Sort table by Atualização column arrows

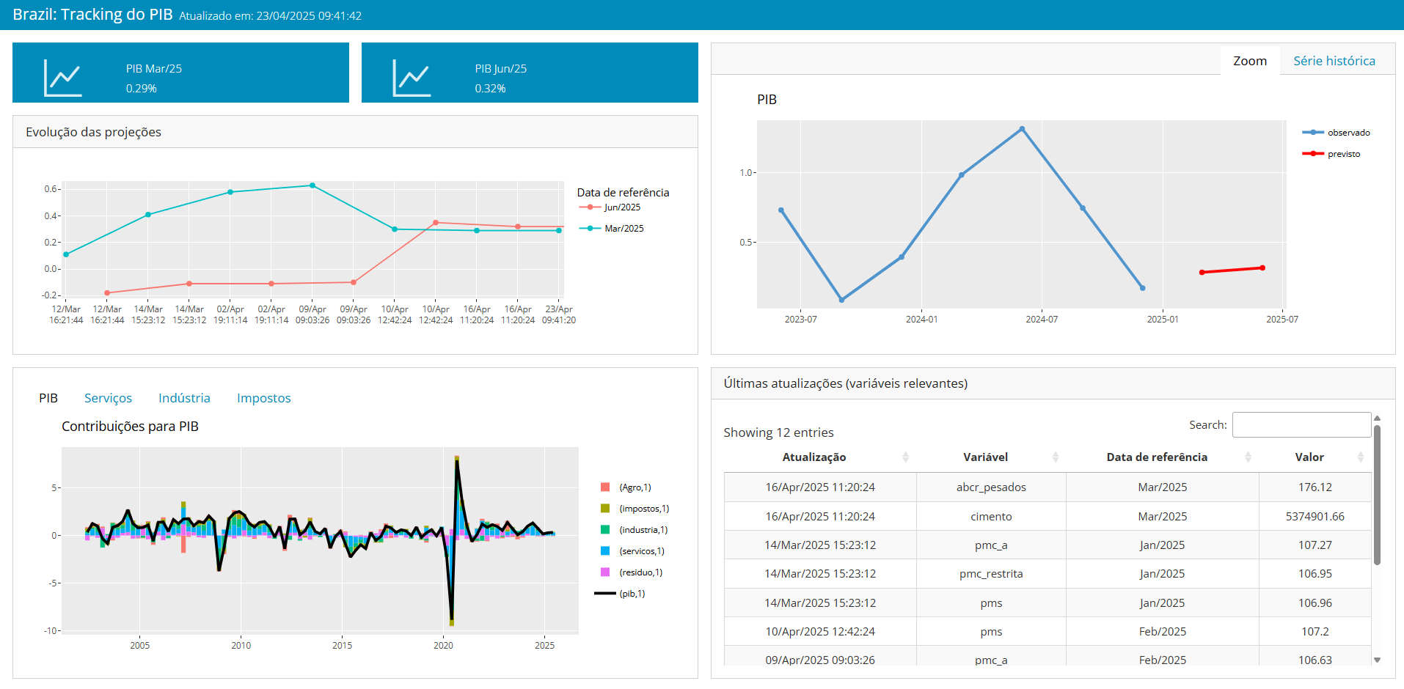905,457
